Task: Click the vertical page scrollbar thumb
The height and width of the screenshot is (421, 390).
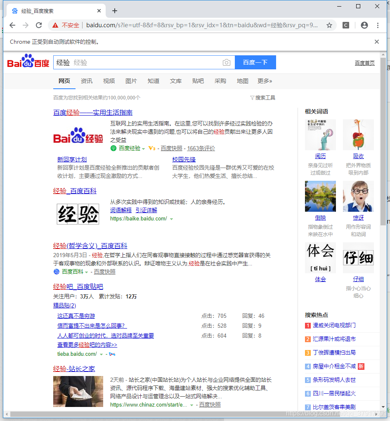Action: coord(383,142)
